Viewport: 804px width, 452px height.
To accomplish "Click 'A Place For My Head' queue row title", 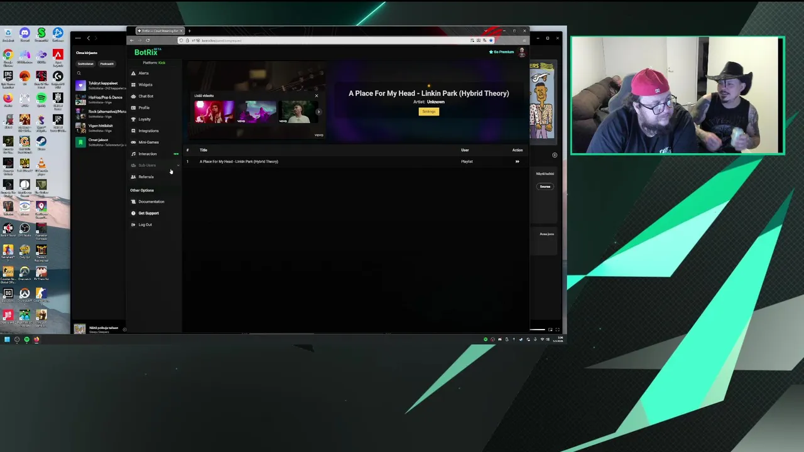I will pos(239,161).
